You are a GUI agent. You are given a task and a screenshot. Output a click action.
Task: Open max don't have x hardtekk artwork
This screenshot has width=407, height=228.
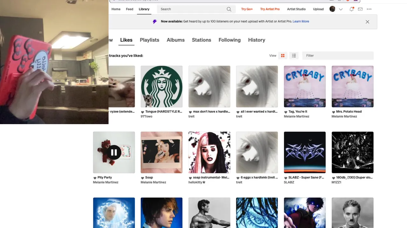(x=209, y=86)
